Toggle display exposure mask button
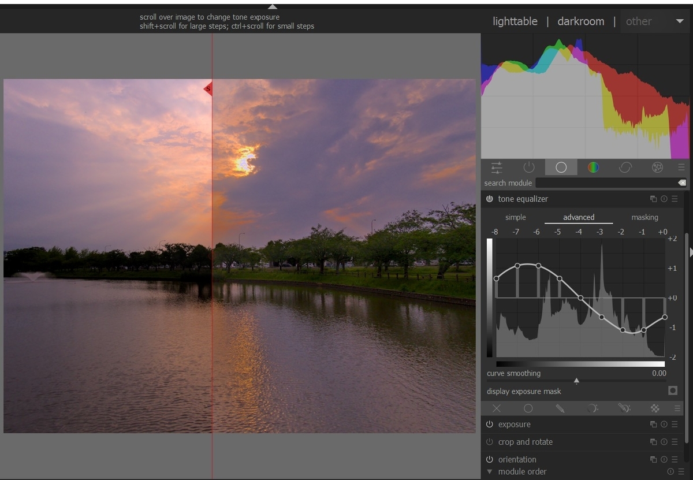The height and width of the screenshot is (480, 693). pyautogui.click(x=673, y=391)
